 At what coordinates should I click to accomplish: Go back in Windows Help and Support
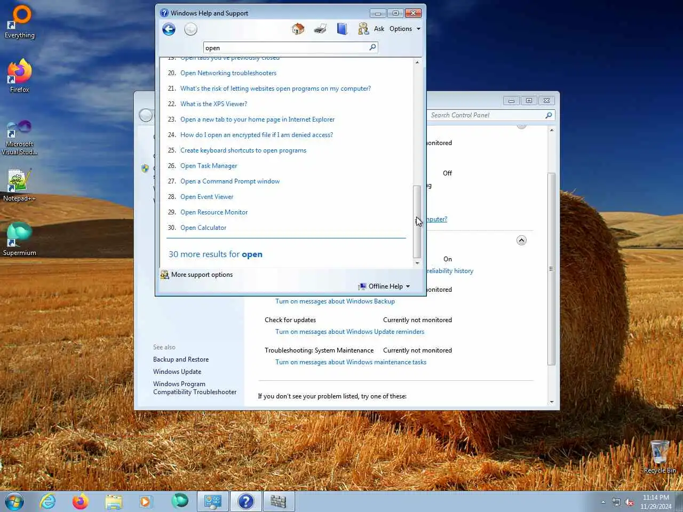[169, 29]
